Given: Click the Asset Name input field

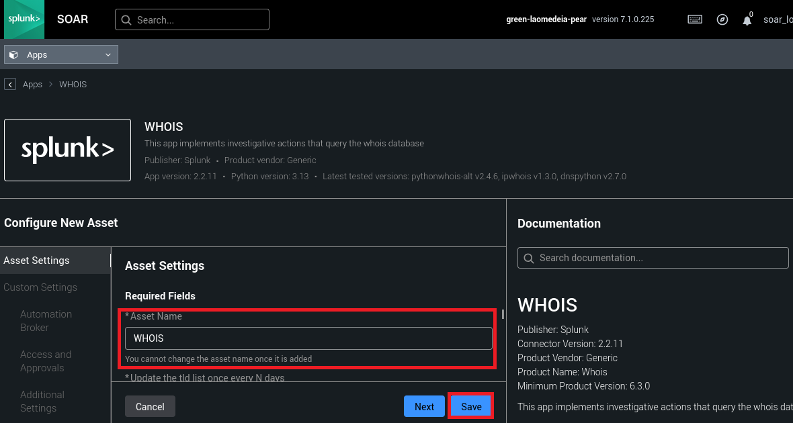Looking at the screenshot, I should pos(308,338).
